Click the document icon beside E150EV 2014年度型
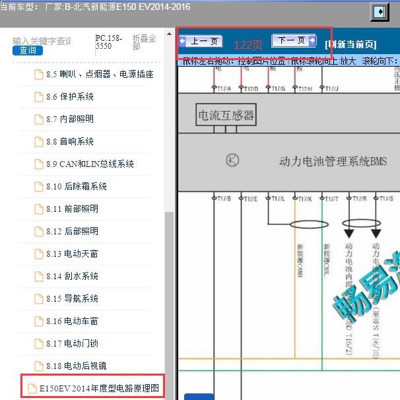 click(32, 389)
